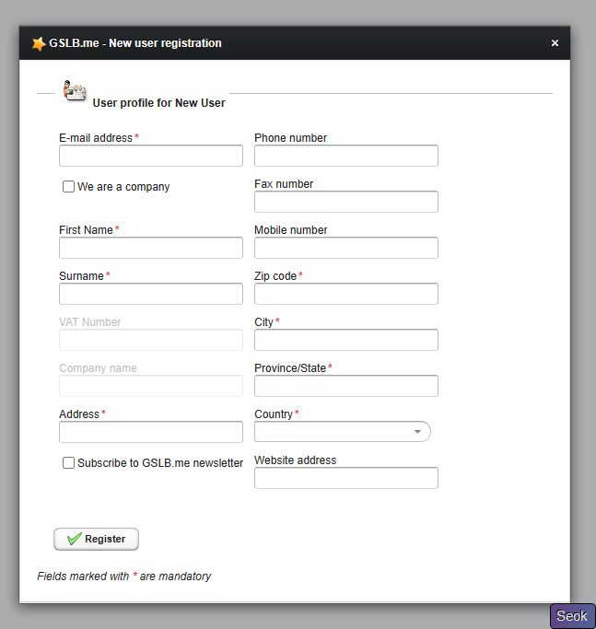Viewport: 596px width, 629px height.
Task: Click the Fax number input
Action: [x=346, y=202]
